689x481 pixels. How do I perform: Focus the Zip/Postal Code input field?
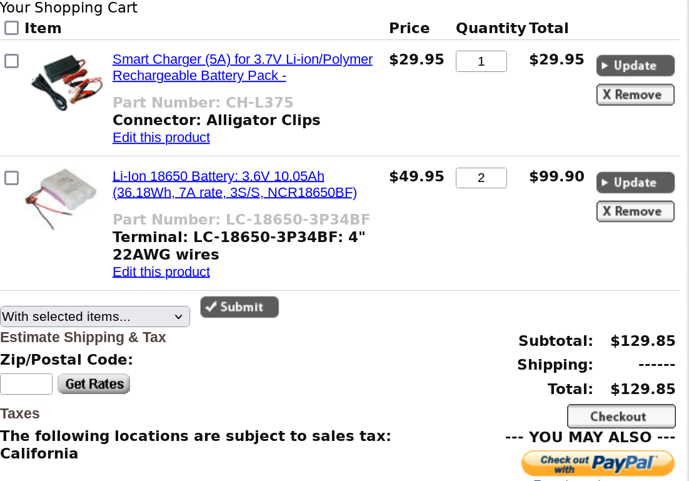click(x=26, y=384)
